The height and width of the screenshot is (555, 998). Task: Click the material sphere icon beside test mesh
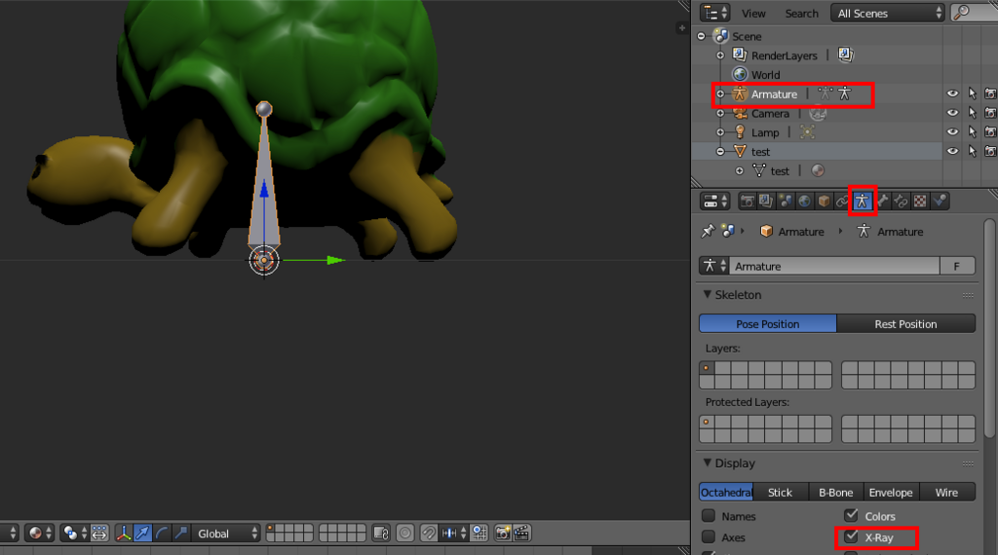[x=818, y=170]
